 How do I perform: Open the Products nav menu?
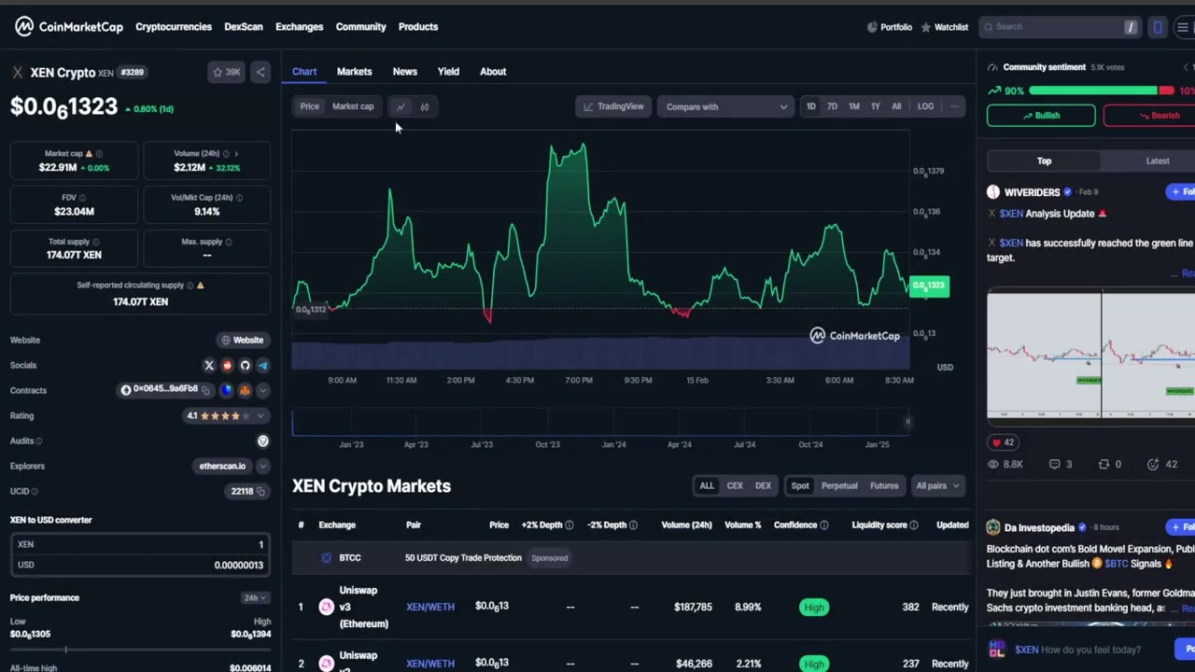click(x=418, y=27)
